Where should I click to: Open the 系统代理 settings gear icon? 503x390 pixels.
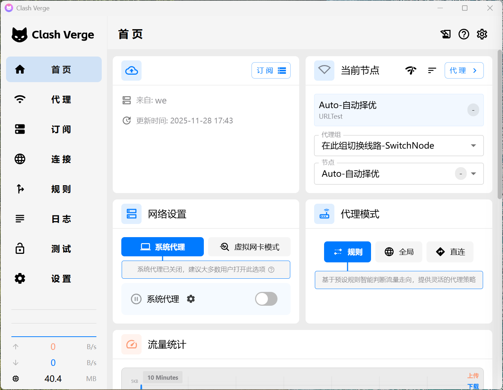point(191,299)
